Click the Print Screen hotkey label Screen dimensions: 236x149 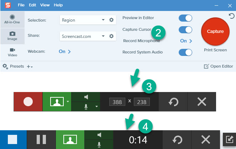215,50
